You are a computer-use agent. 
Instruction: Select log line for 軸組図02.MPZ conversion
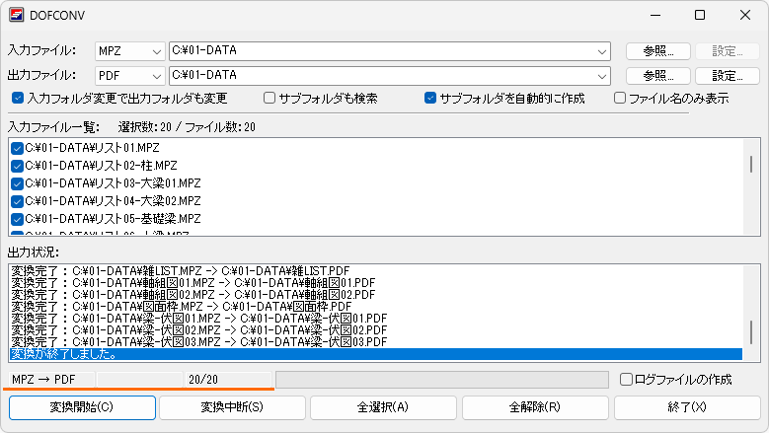pyautogui.click(x=376, y=294)
